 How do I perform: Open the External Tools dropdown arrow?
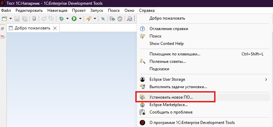95,19
